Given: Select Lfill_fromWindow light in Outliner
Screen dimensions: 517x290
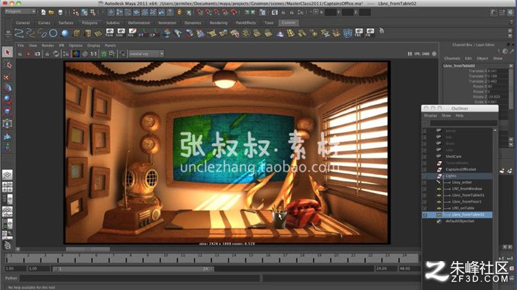Looking at the screenshot, I should point(467,189).
